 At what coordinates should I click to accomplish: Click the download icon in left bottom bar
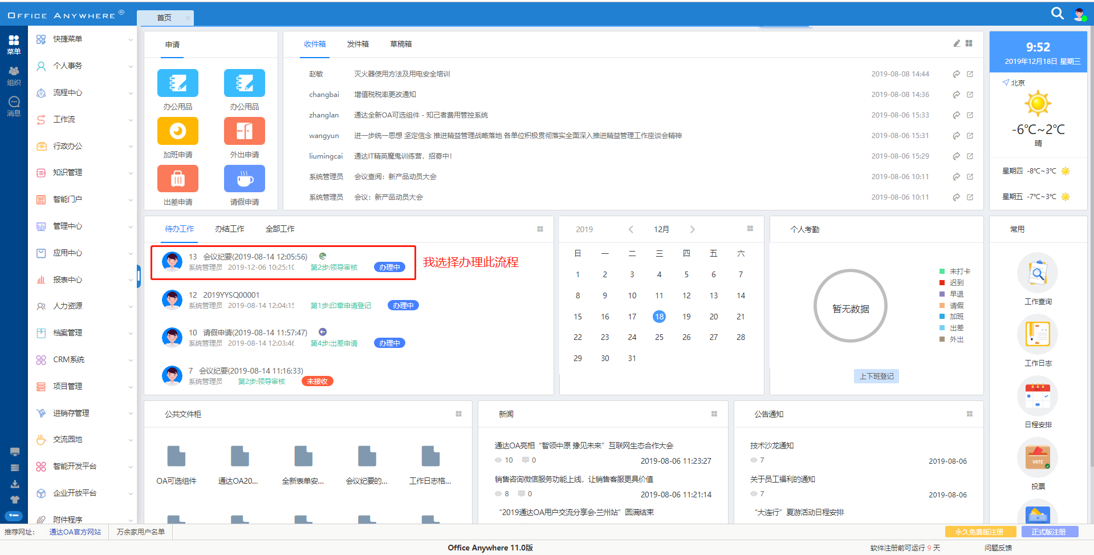tap(15, 484)
